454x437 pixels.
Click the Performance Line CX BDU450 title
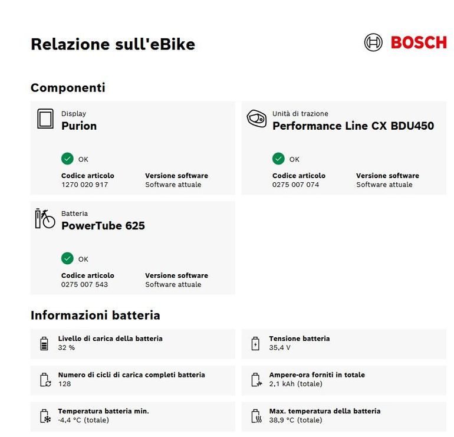(353, 126)
